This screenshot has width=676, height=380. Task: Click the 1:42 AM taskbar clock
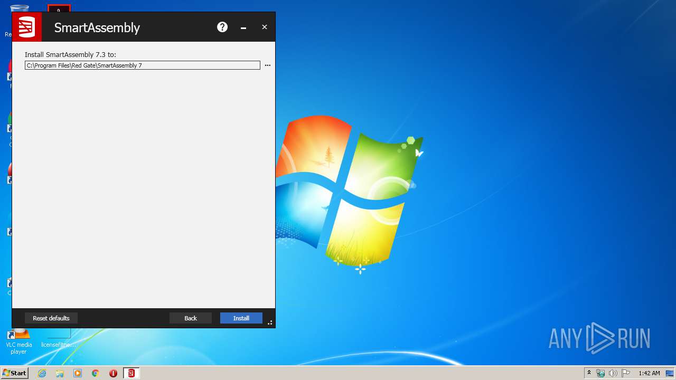click(649, 373)
